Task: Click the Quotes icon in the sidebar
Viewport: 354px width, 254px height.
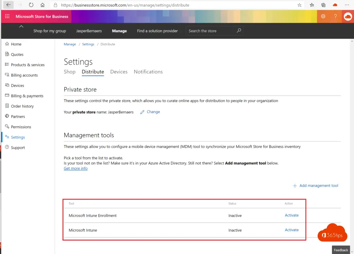Action: tap(7, 54)
